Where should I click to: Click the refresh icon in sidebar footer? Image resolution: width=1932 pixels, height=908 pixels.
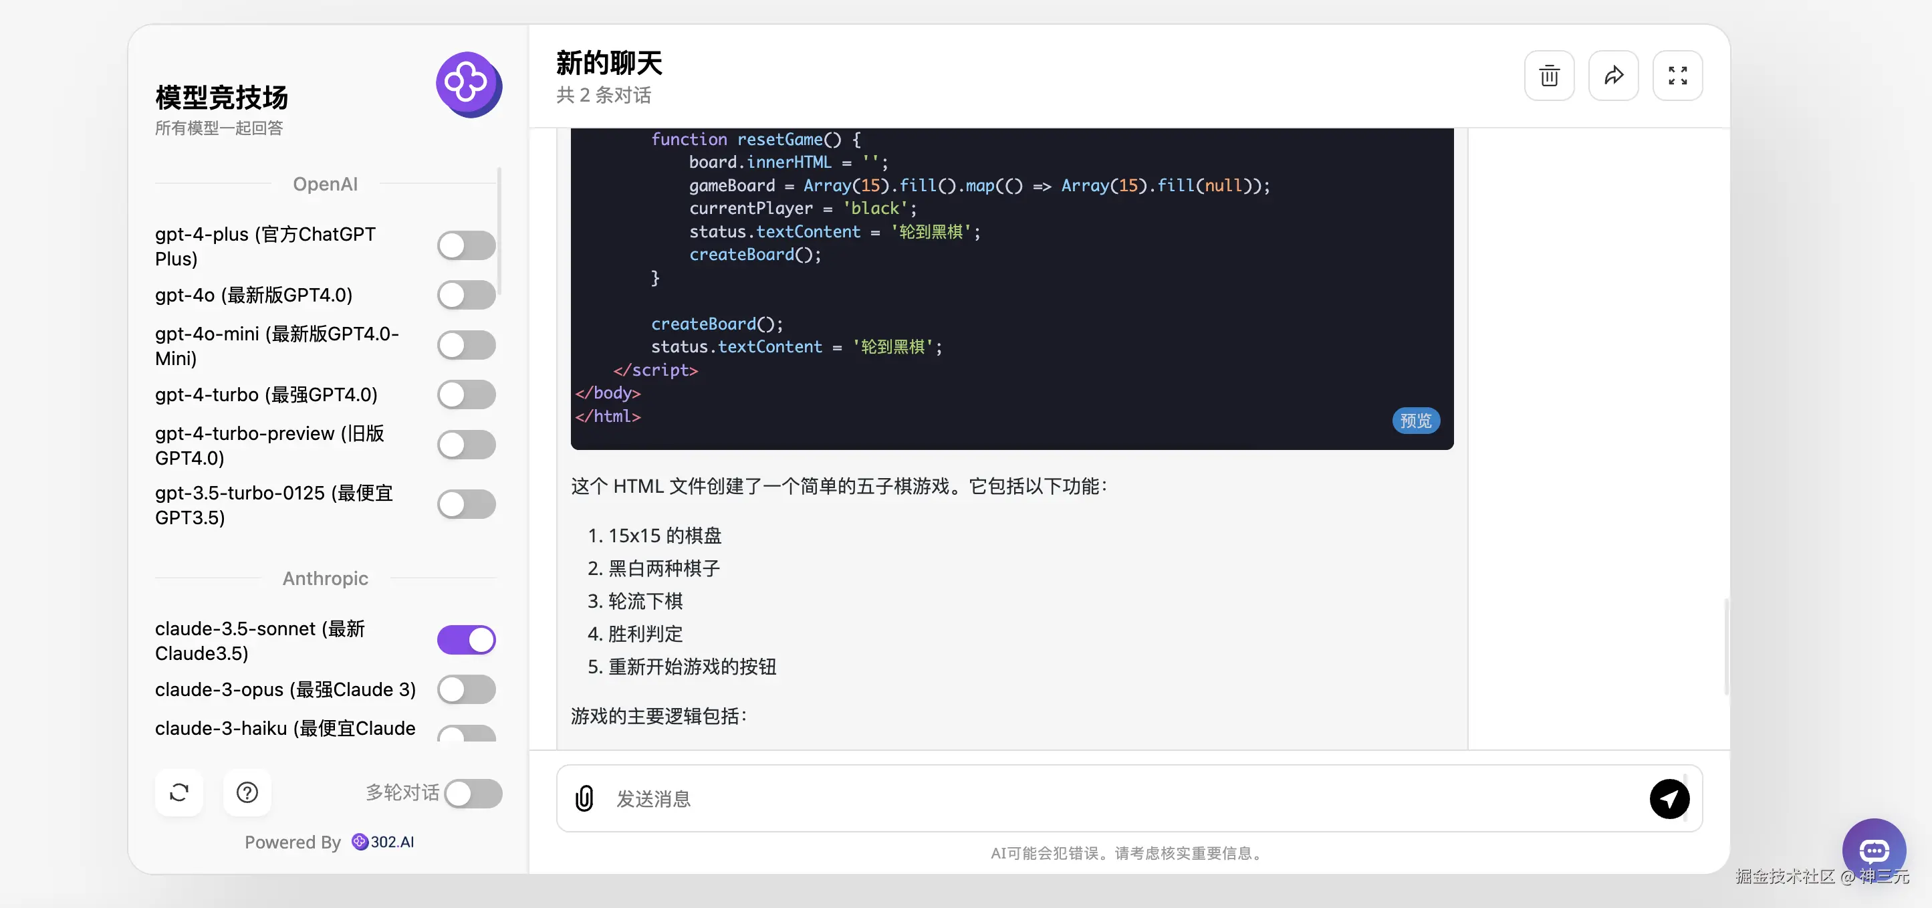click(178, 792)
